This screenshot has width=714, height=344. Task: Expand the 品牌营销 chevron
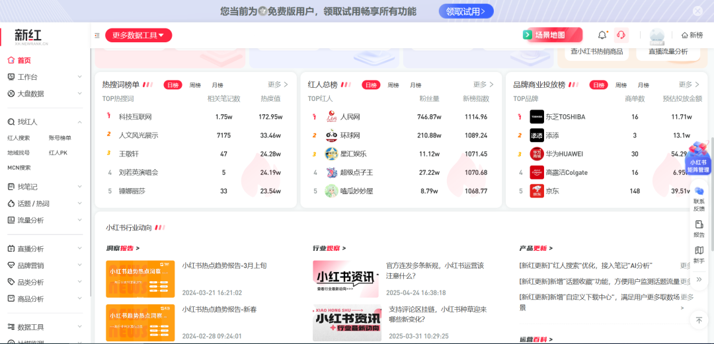(x=80, y=265)
